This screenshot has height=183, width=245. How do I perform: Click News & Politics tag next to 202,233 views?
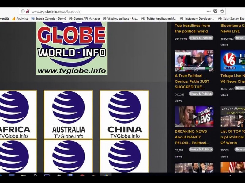[201, 94]
